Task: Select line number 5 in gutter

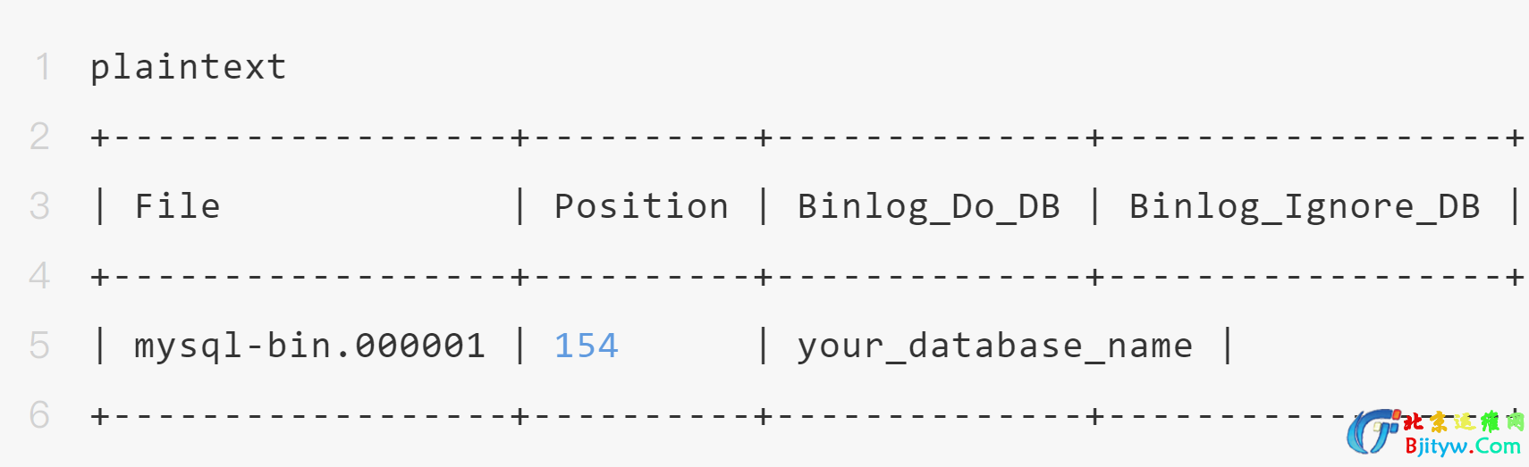Action: click(39, 346)
